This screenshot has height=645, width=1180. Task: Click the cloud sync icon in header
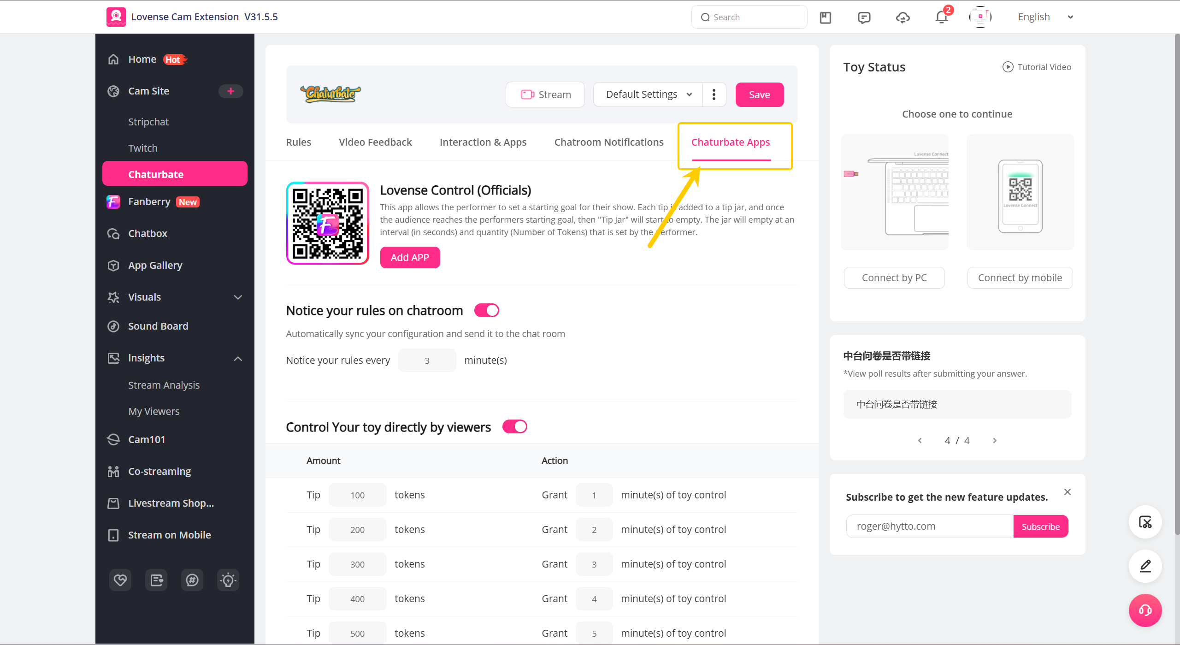(x=903, y=18)
